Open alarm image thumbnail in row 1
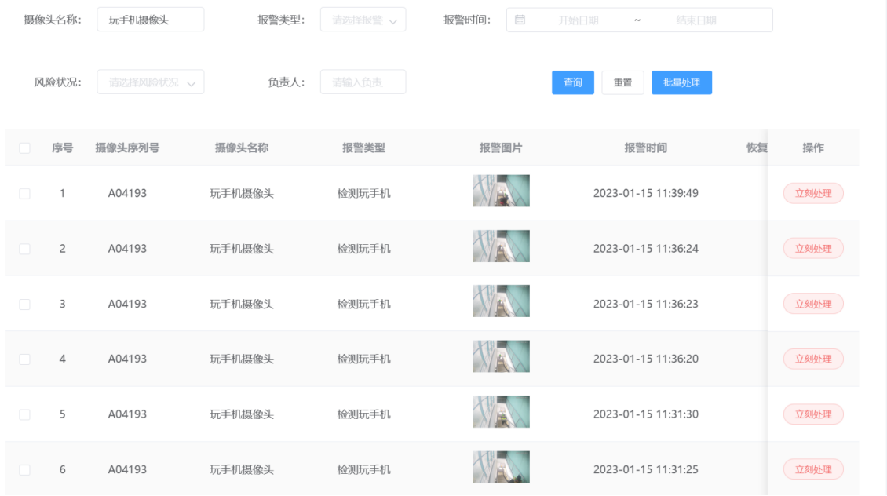Screen dimensions: 887x496 [501, 191]
